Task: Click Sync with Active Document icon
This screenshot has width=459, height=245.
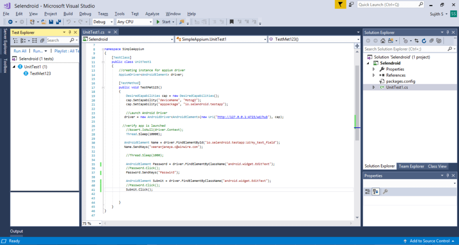Action: coord(416,41)
